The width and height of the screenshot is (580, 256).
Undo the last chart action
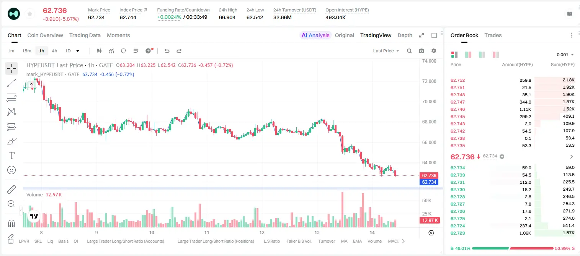pos(167,51)
